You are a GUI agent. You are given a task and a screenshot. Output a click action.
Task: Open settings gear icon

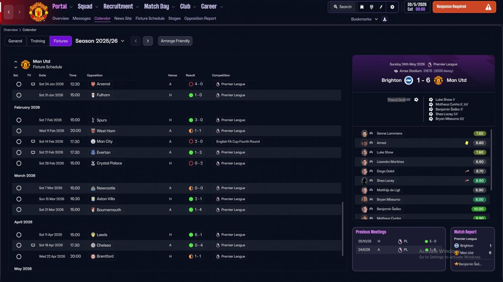pyautogui.click(x=392, y=7)
